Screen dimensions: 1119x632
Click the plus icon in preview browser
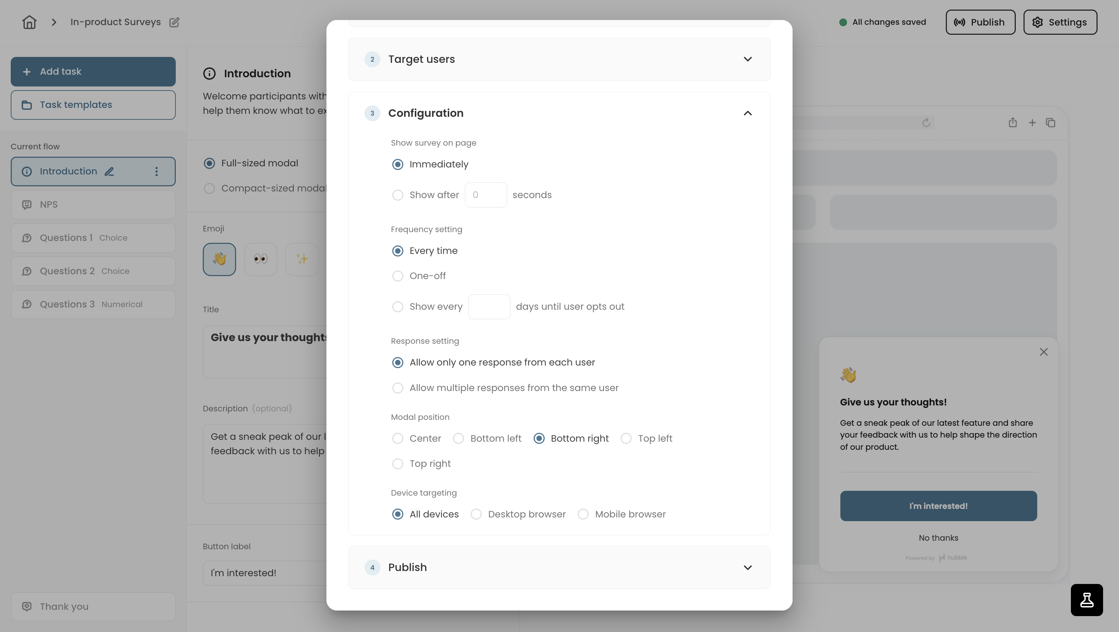(1032, 123)
